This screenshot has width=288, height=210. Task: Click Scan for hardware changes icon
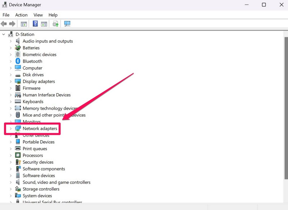coord(67,24)
